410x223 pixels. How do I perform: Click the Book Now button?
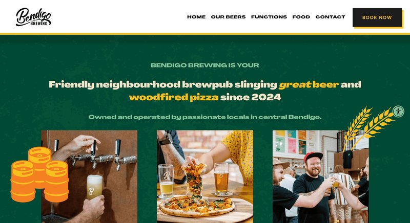377,17
